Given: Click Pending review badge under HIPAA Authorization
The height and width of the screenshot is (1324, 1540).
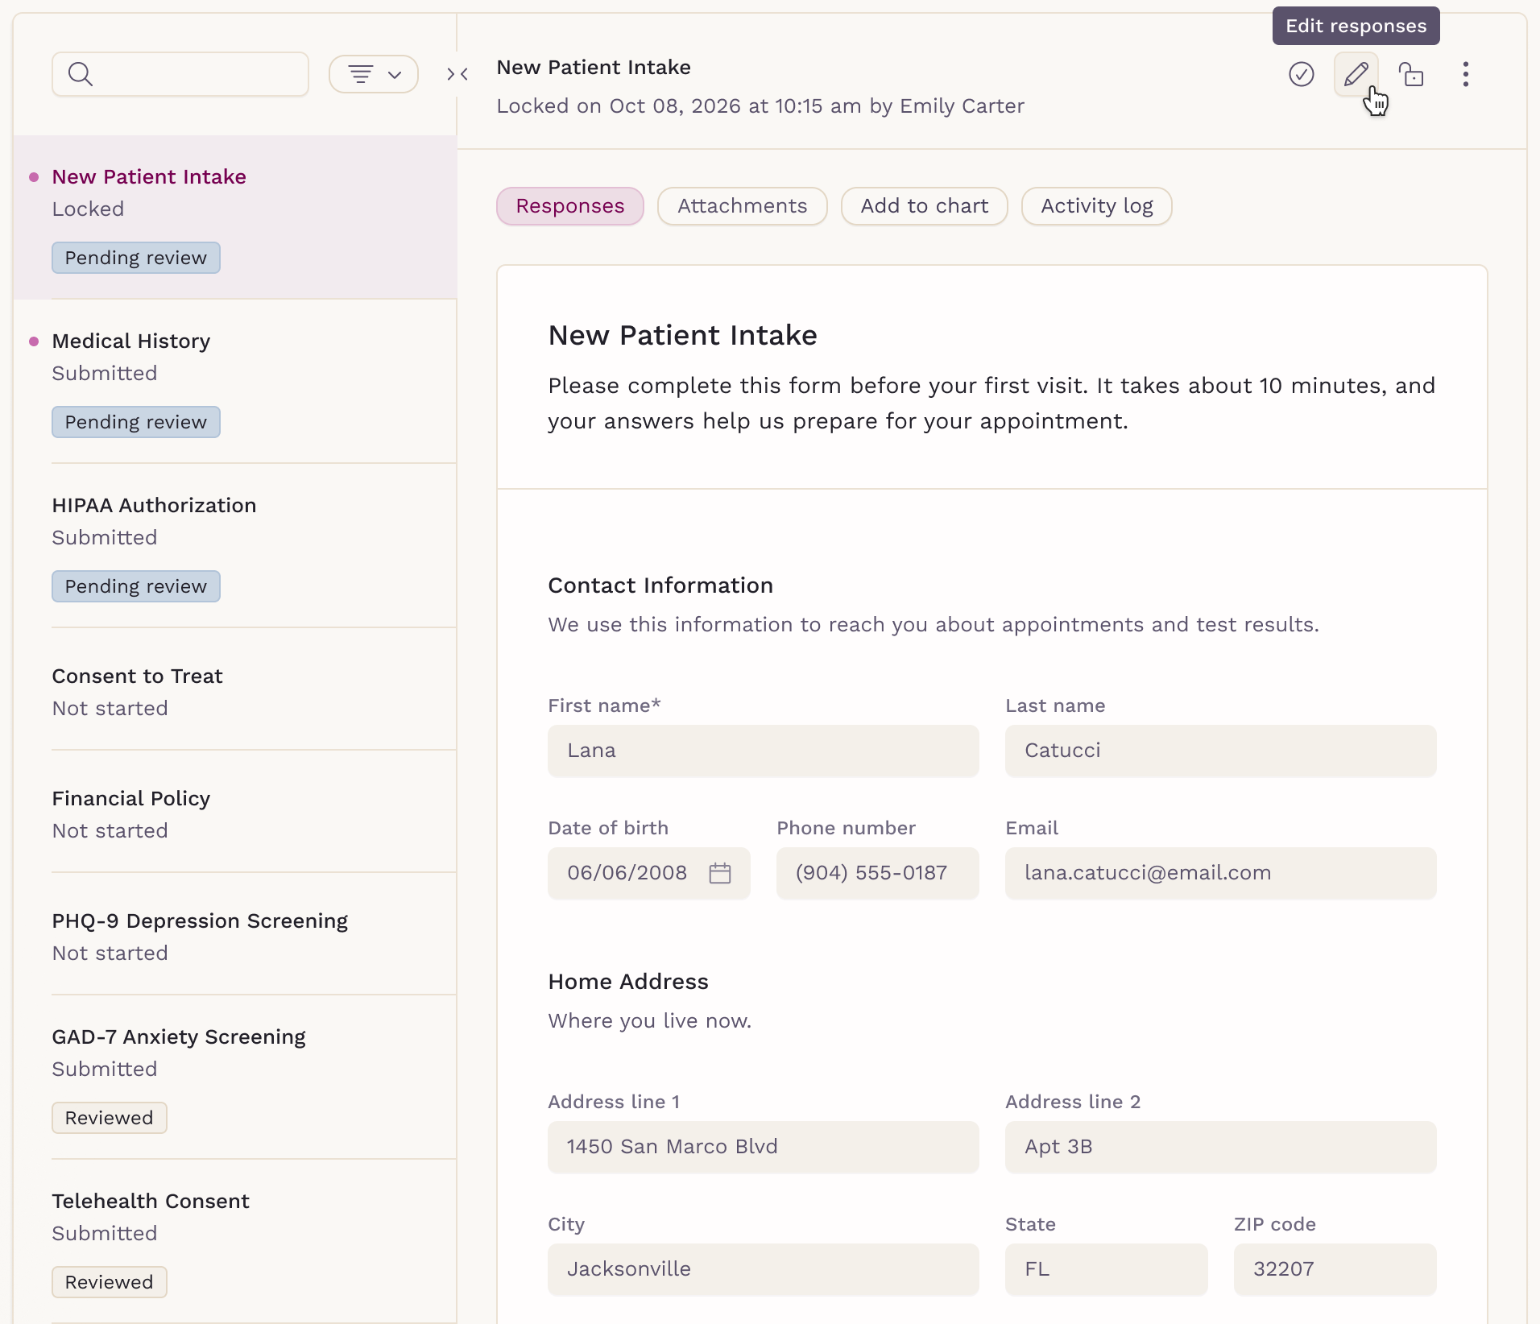Looking at the screenshot, I should point(136,586).
